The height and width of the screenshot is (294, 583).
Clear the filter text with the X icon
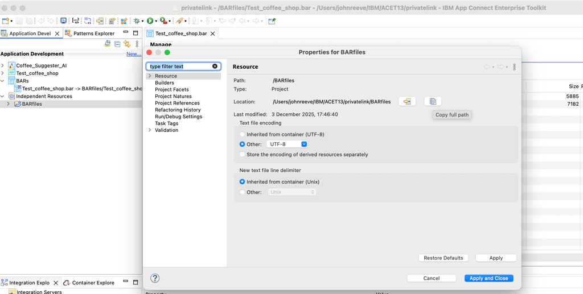point(215,67)
